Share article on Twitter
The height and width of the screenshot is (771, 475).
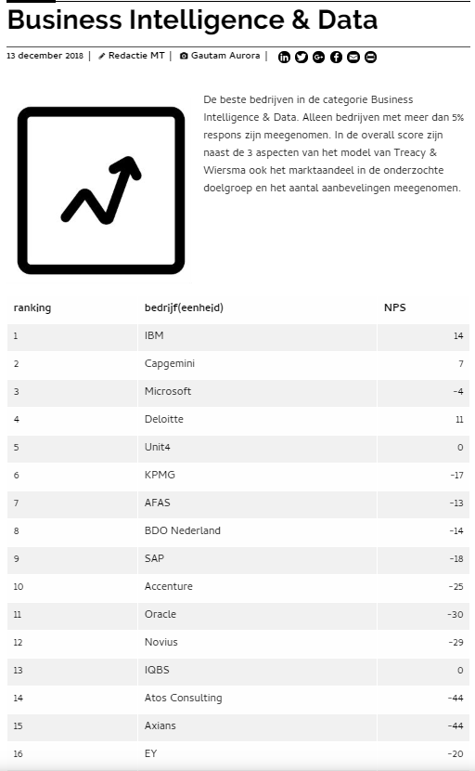click(x=302, y=57)
